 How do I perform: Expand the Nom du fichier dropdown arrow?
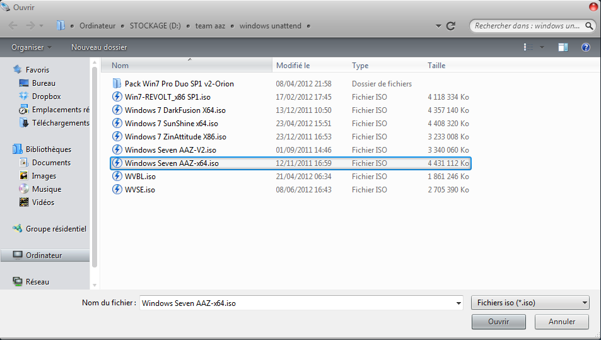[x=458, y=303]
